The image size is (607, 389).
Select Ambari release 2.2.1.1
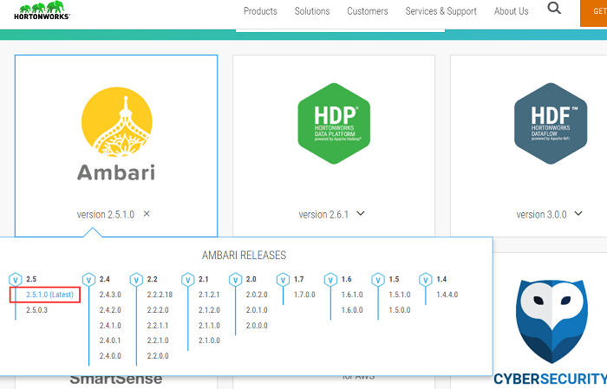(x=158, y=326)
